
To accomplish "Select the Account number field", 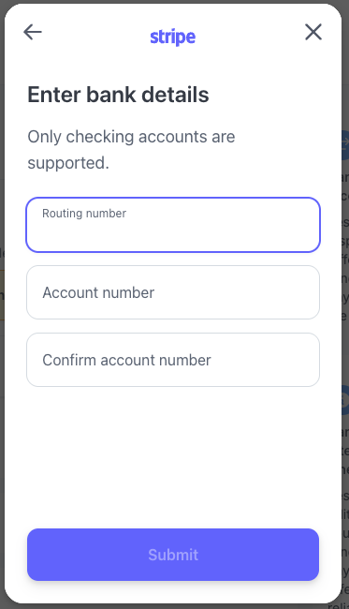I will pos(173,292).
